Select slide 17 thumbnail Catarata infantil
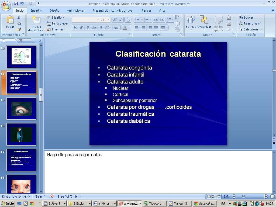The width and height of the screenshot is (276, 207). coord(21,160)
